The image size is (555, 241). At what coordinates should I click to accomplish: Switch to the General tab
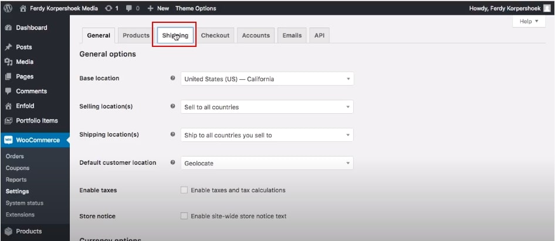coord(99,35)
